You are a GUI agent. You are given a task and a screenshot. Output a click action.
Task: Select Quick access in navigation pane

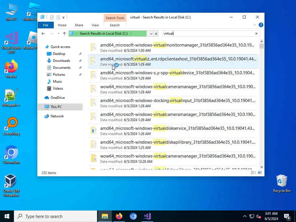pos(60,47)
